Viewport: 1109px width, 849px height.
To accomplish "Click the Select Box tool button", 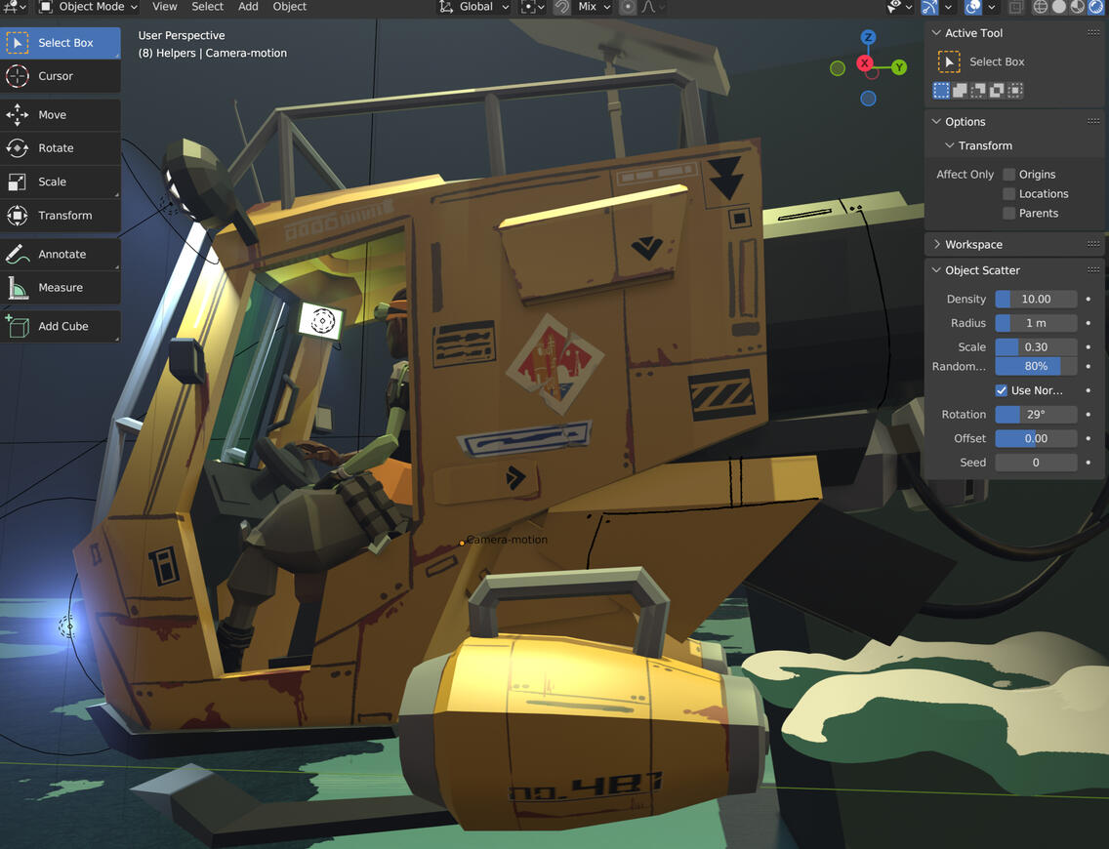I will [x=61, y=43].
